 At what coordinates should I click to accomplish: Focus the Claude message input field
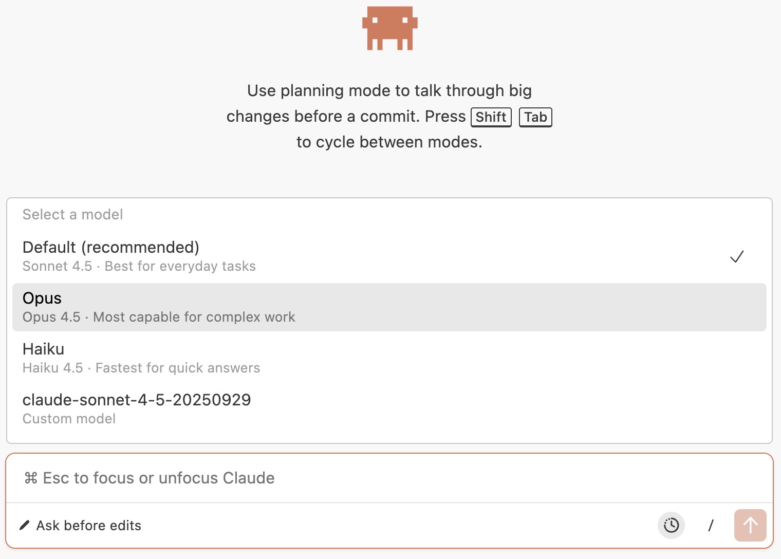click(360, 478)
